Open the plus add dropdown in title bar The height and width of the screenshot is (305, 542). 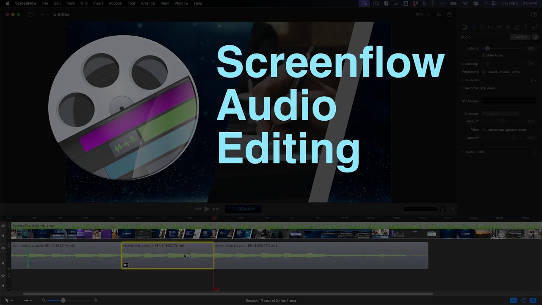coord(44,14)
